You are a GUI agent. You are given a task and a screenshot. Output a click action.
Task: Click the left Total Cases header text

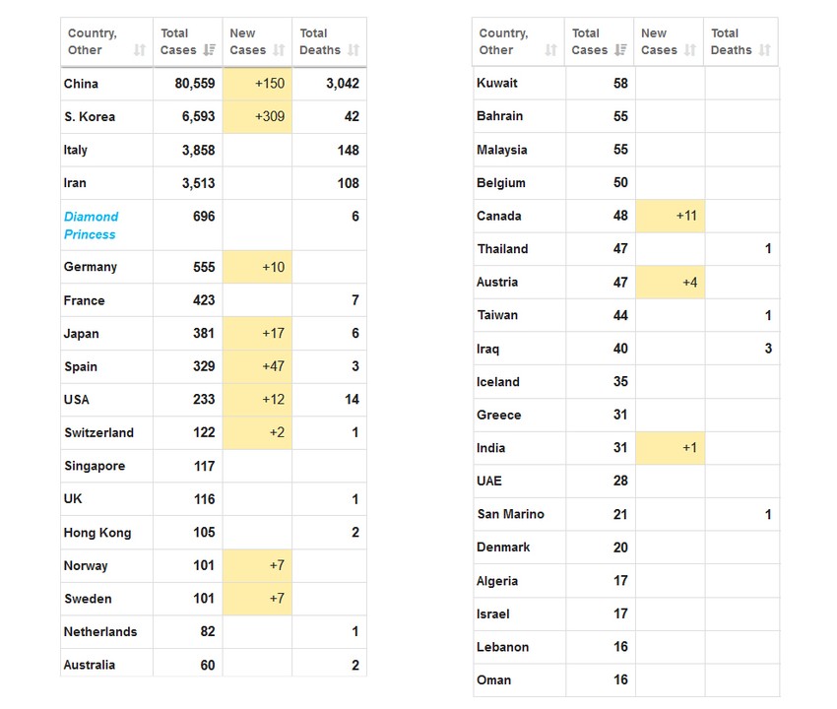177,41
